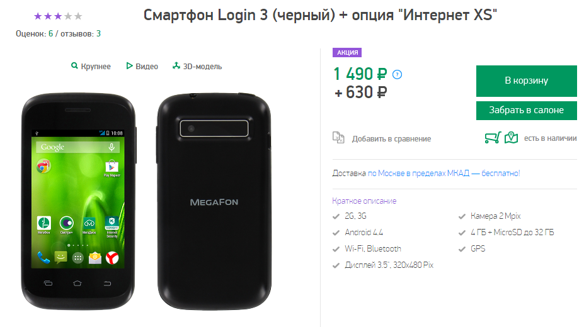Add phone to cart with В корзину
Image resolution: width=584 pixels, height=327 pixels.
526,80
